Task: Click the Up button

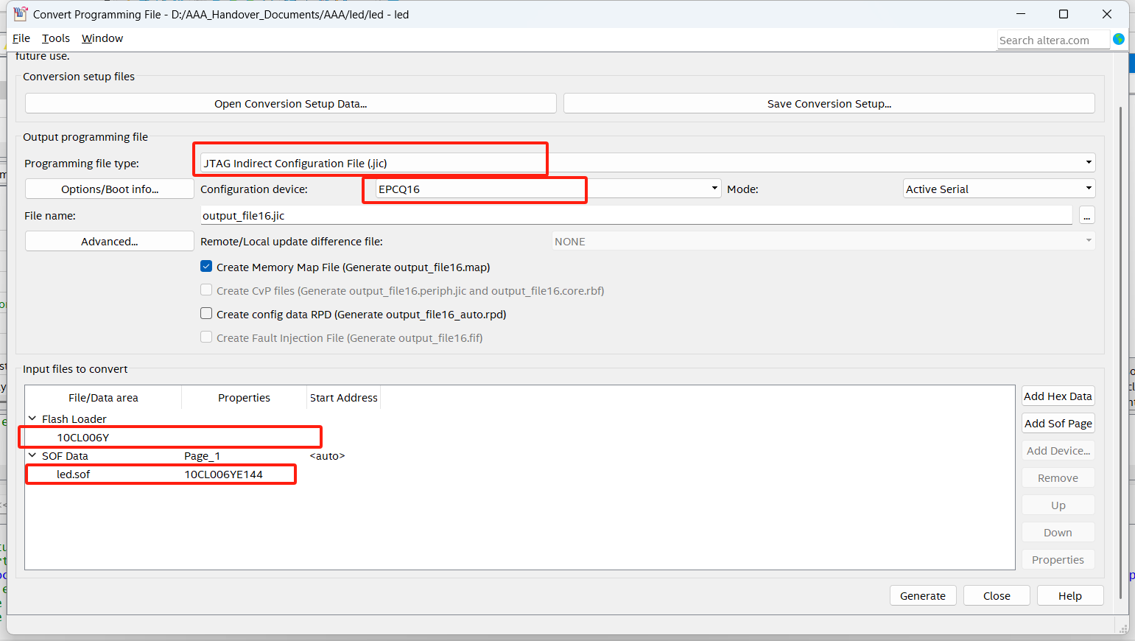Action: pyautogui.click(x=1058, y=505)
